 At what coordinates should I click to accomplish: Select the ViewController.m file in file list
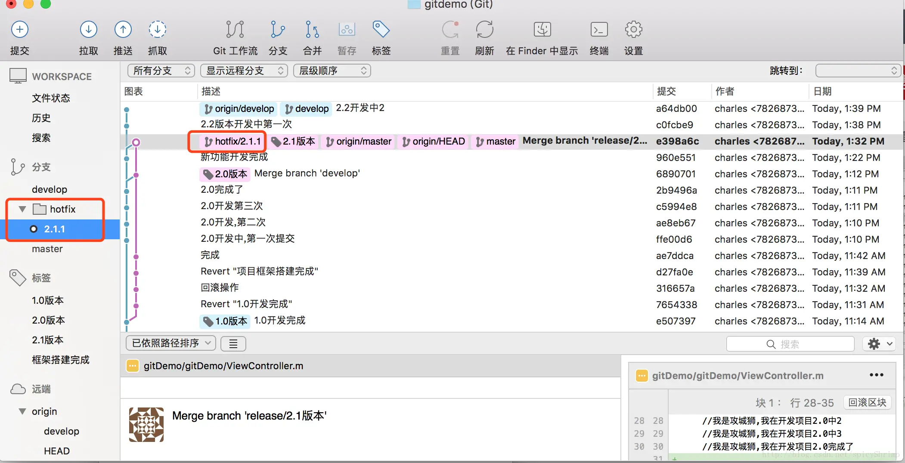pos(371,366)
